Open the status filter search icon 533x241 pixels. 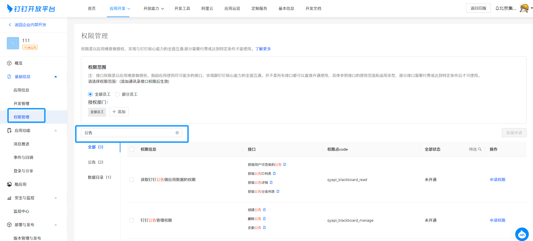(x=480, y=149)
